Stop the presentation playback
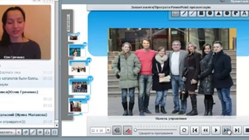This screenshot has width=249, height=140. click(247, 130)
